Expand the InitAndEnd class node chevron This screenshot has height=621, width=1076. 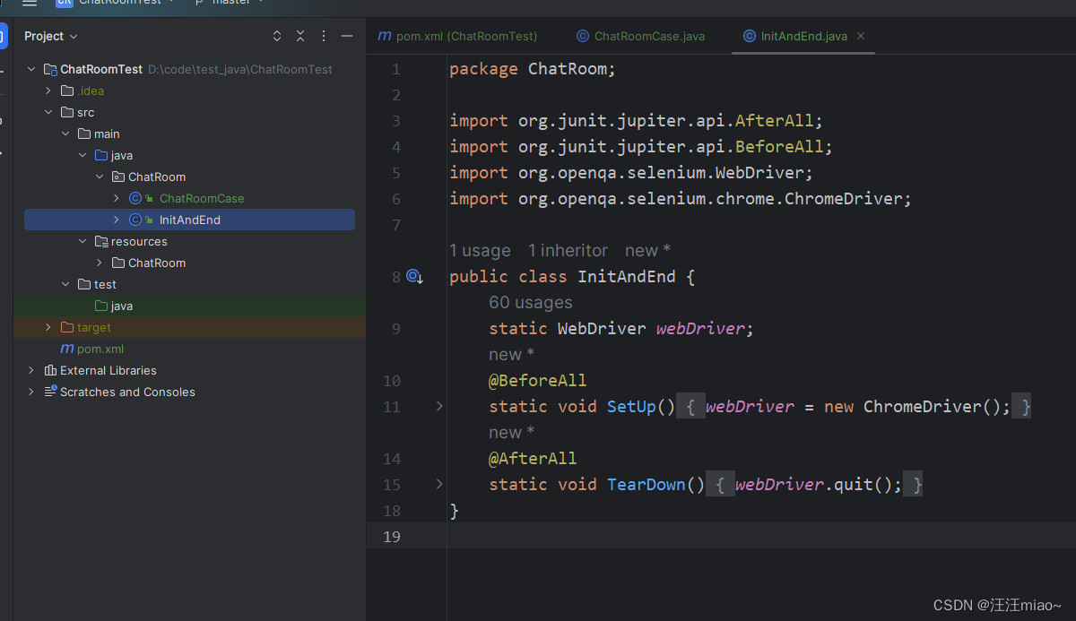click(117, 220)
